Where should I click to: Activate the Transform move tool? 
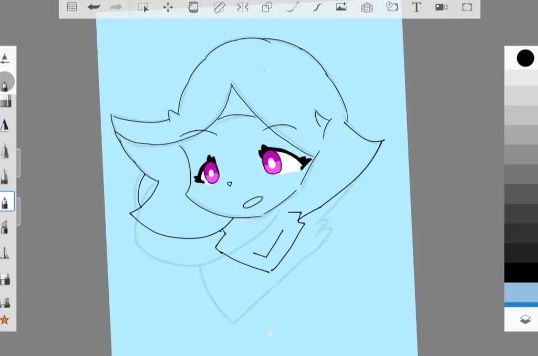[168, 7]
